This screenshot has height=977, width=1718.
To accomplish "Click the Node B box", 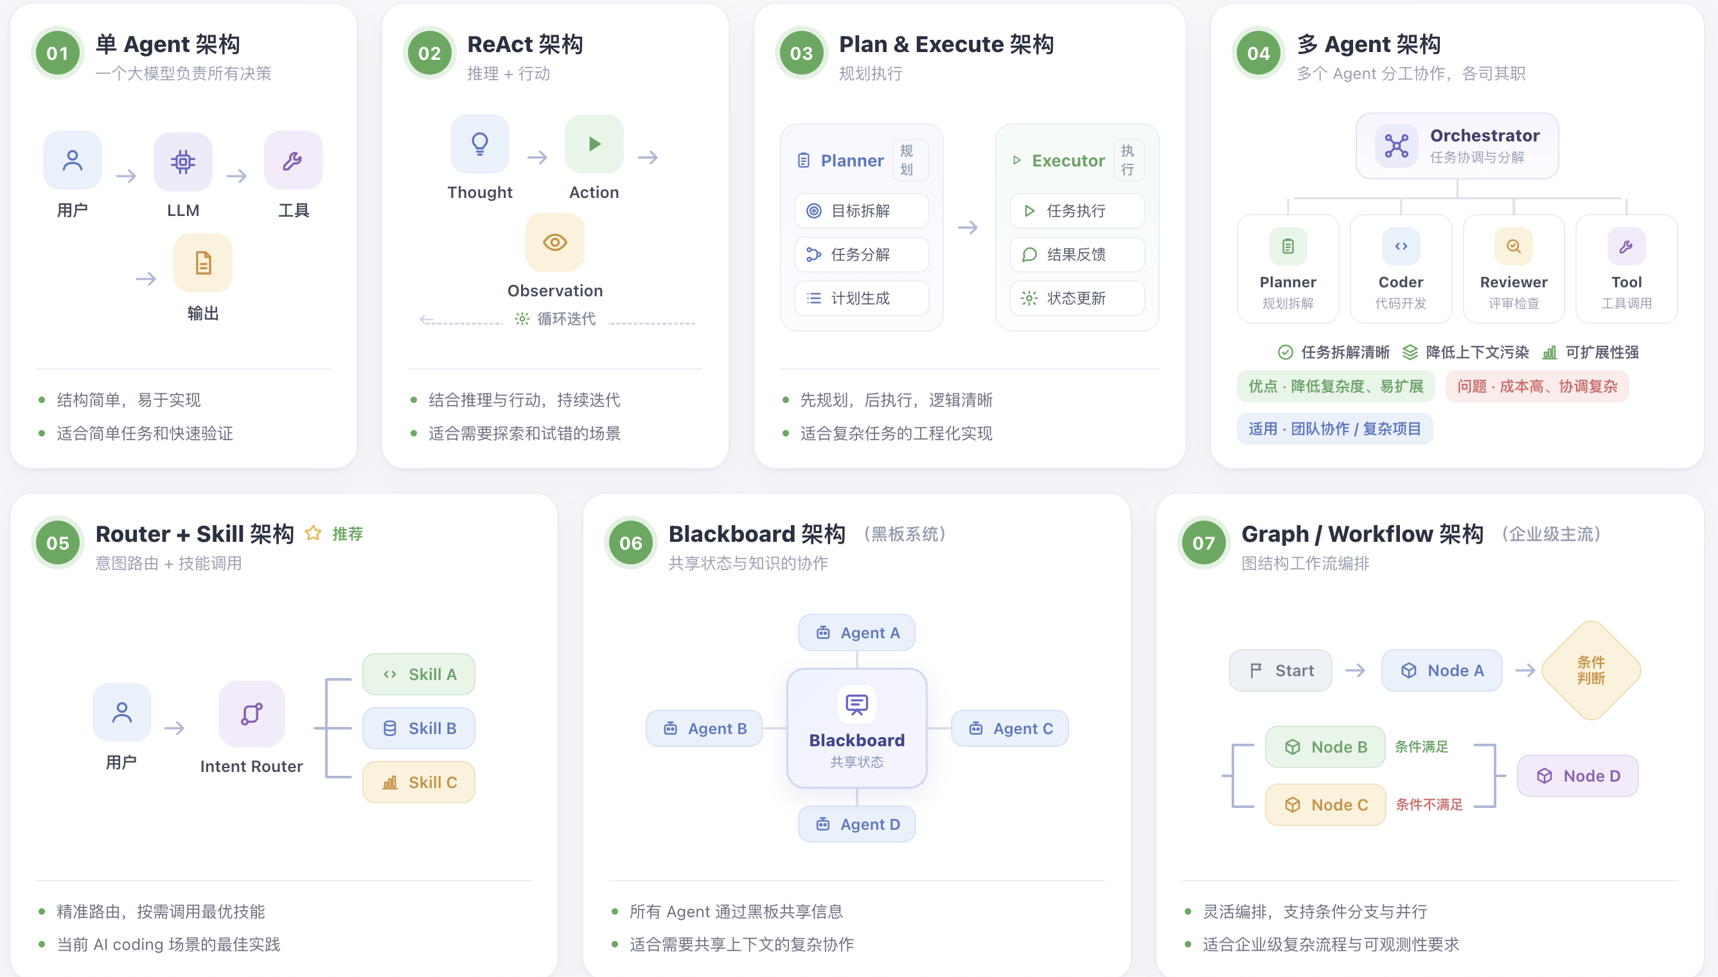I will point(1325,747).
